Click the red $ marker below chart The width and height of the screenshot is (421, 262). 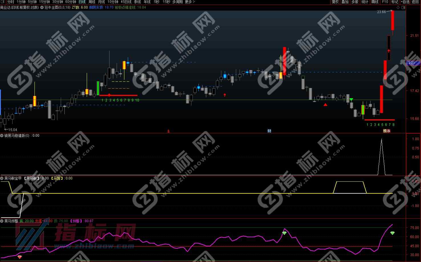coord(168,131)
